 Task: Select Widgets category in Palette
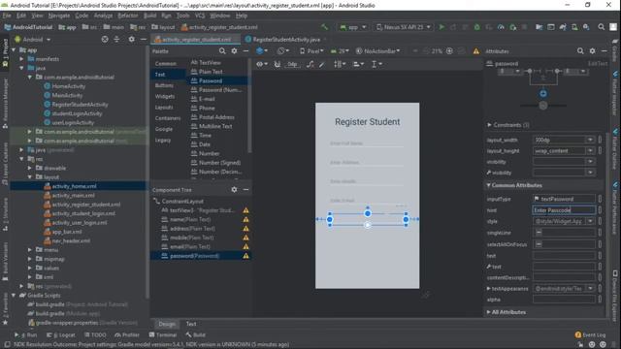(165, 96)
